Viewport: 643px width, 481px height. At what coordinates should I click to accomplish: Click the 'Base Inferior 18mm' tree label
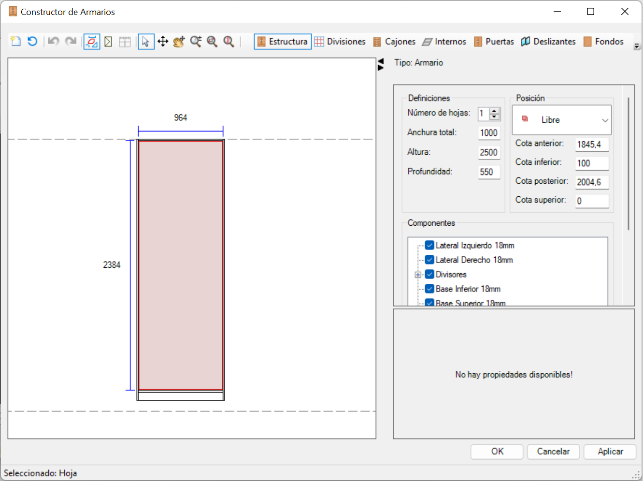click(468, 289)
